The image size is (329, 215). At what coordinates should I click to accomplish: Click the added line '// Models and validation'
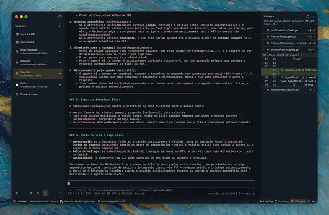pyautogui.click(x=299, y=70)
